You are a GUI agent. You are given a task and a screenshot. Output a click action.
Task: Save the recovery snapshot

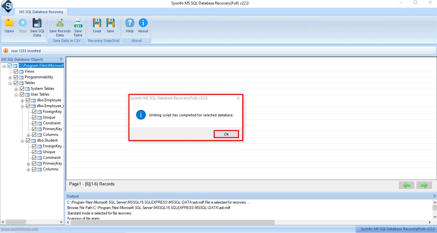pos(111,23)
